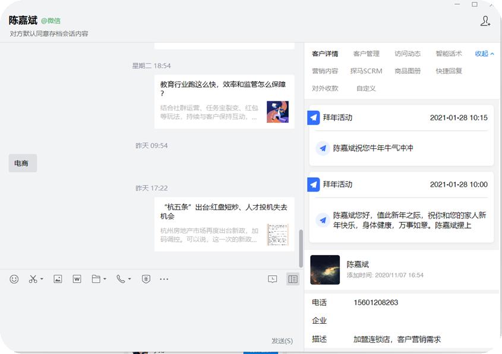The width and height of the screenshot is (502, 354).
Task: Click 陈嘉斌 customer avatar image
Action: [325, 270]
